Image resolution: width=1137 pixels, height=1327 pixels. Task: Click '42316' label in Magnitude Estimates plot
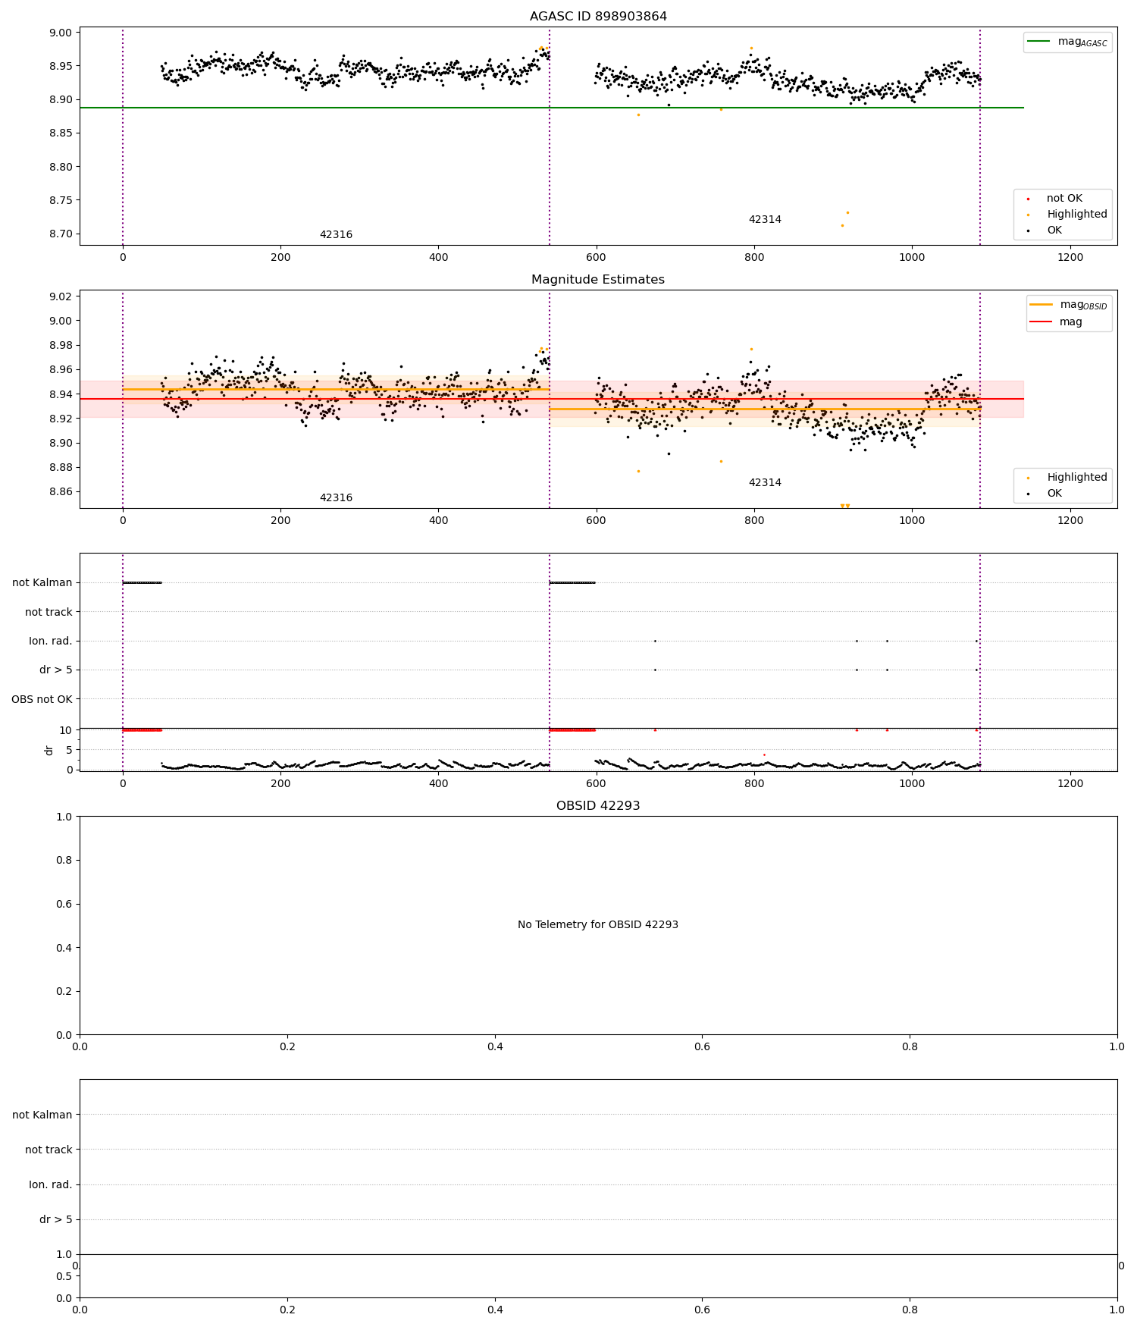[336, 498]
